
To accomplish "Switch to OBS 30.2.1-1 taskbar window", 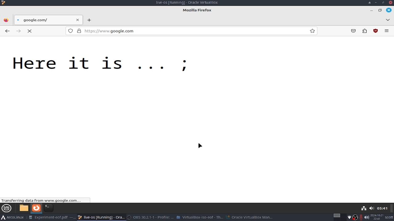I will (x=151, y=217).
